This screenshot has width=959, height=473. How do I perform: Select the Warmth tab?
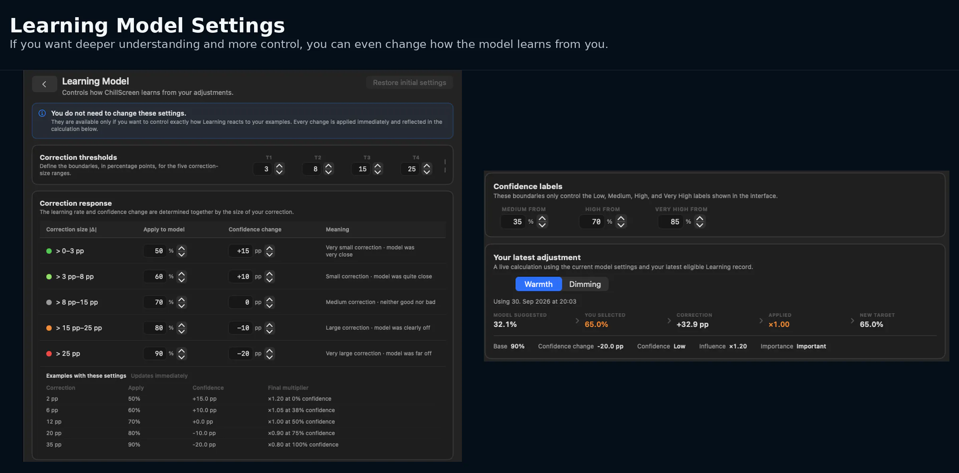[539, 284]
